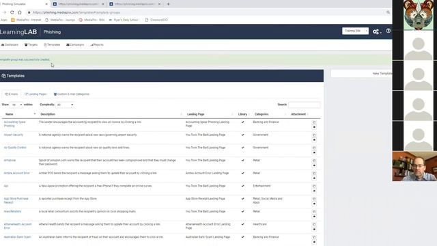Select the presenter webcam video thumbnail
Viewport: 437px width, 246px height.
pos(414,167)
